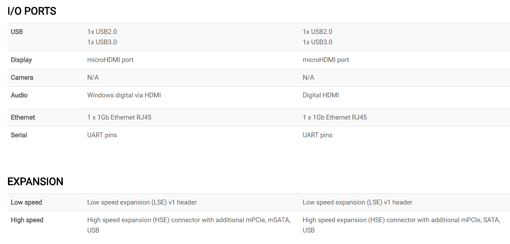
Task: Select the USB row label
Action: 17,32
